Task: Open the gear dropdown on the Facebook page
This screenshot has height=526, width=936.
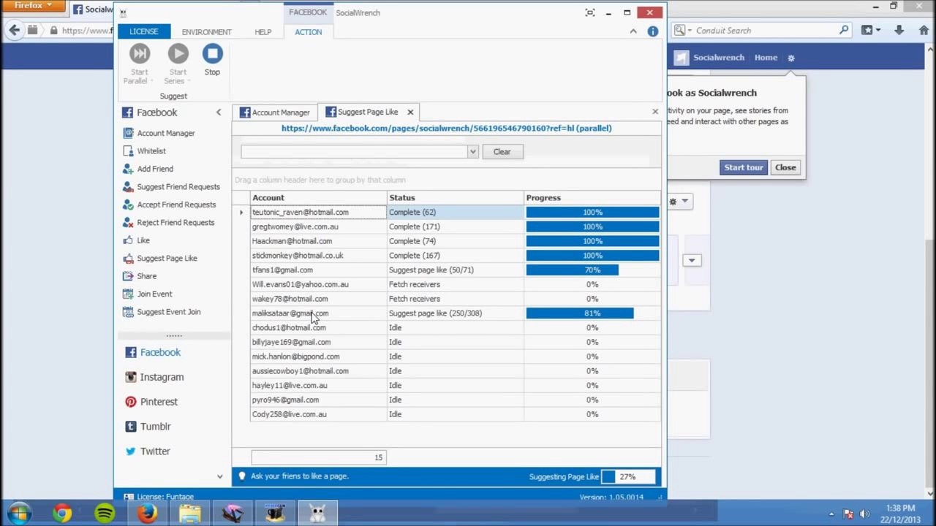Action: coord(679,202)
